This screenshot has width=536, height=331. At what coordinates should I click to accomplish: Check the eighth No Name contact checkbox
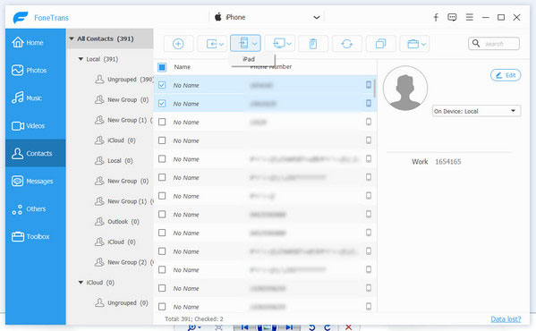click(162, 214)
